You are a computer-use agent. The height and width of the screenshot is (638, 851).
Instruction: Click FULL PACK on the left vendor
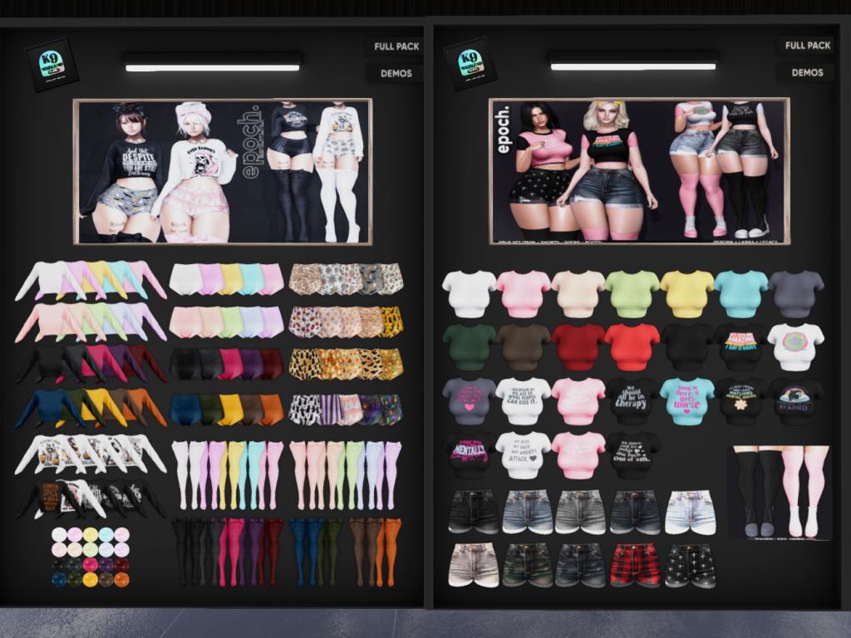coord(396,47)
